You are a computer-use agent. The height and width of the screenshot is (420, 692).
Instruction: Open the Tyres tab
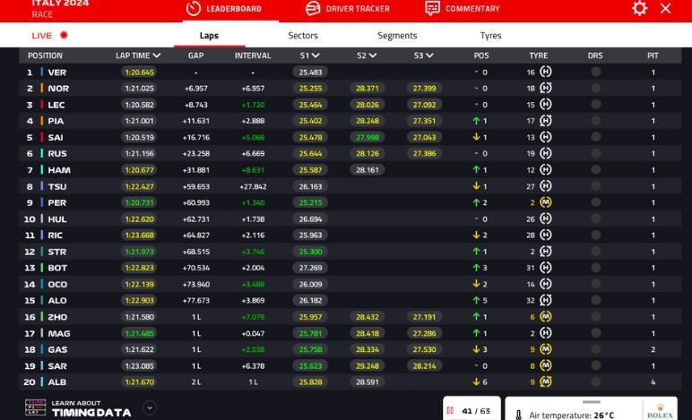pyautogui.click(x=490, y=36)
